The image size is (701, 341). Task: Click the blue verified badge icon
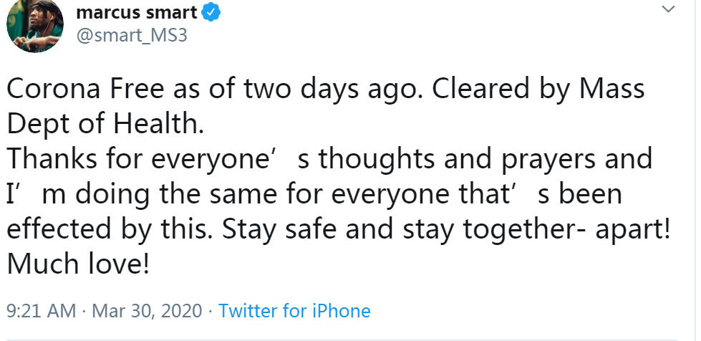click(x=211, y=12)
